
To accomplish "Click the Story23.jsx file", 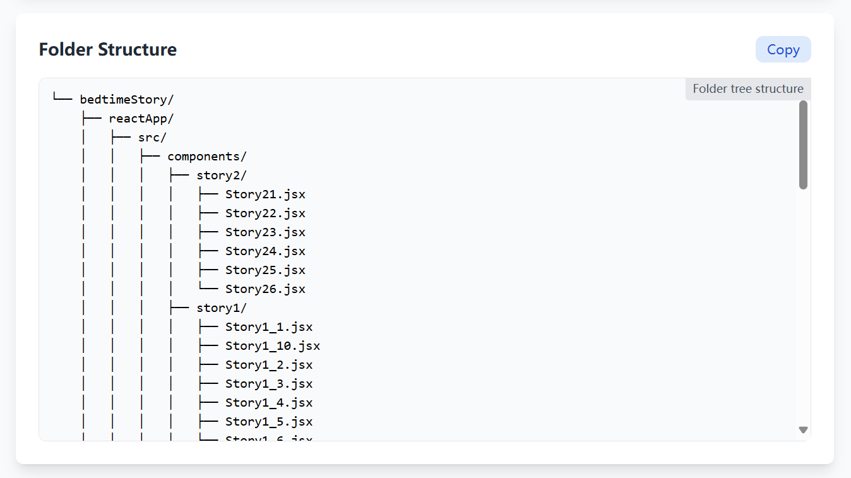I will coord(265,232).
